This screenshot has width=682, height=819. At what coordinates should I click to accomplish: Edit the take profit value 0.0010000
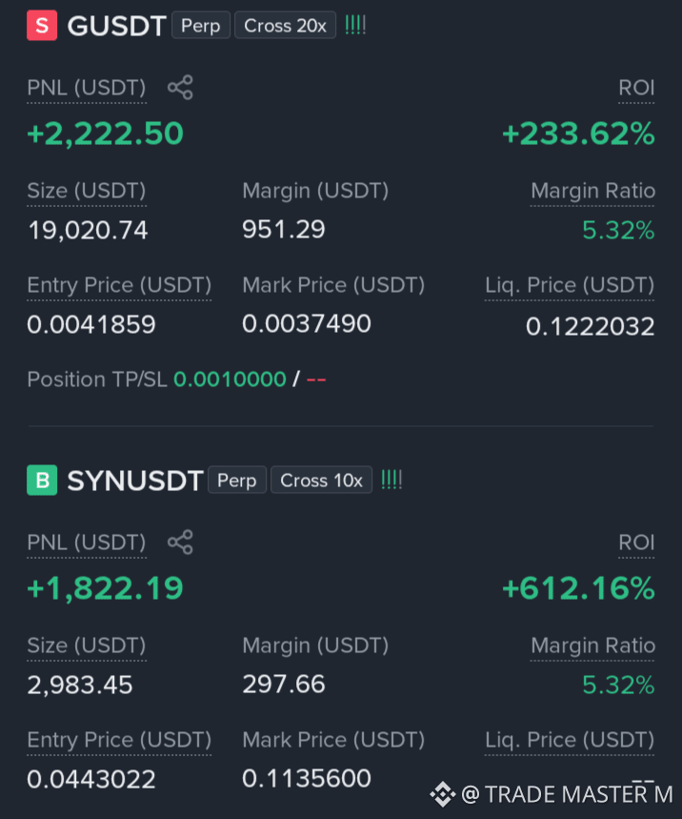[230, 379]
